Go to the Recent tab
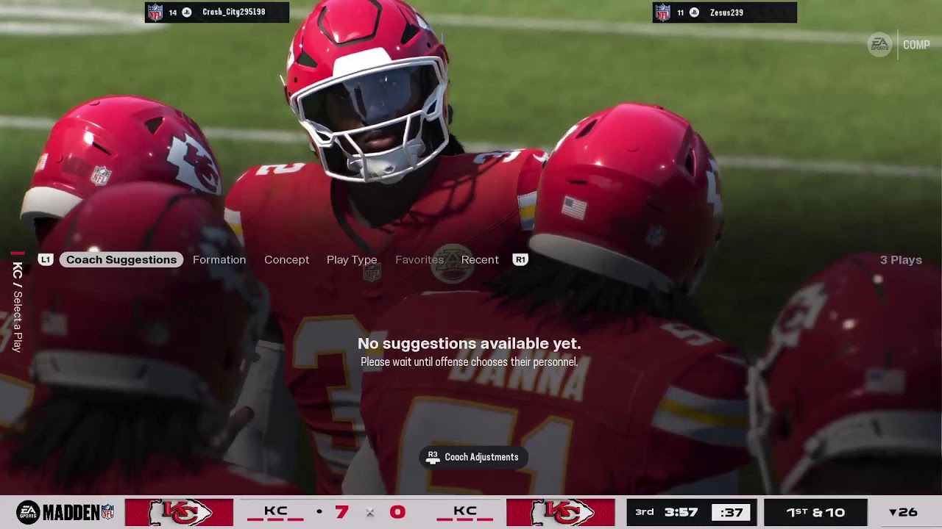This screenshot has width=942, height=529. point(480,259)
